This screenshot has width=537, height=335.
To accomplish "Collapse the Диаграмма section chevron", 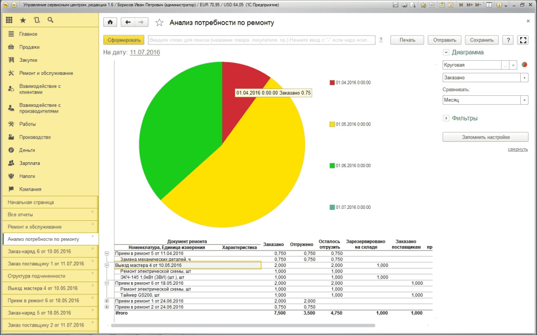I will coord(446,52).
